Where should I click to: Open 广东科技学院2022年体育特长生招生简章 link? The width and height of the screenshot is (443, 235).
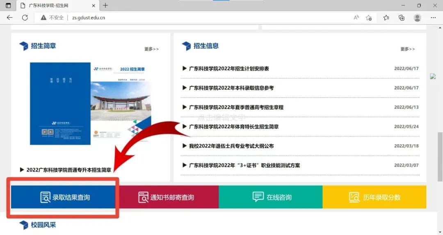pyautogui.click(x=234, y=127)
